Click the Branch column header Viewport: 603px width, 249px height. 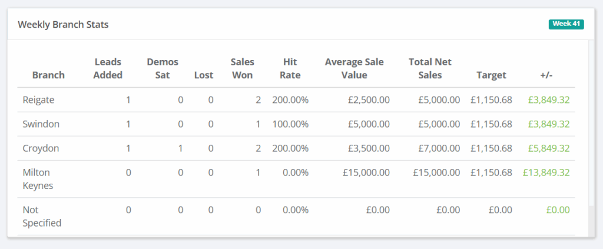[x=48, y=75]
